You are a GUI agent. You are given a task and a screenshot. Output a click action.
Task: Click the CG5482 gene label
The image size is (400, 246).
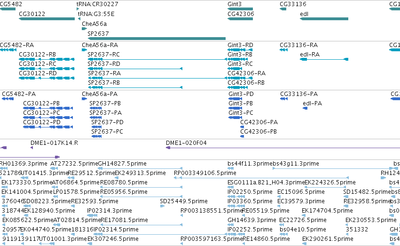tap(11, 4)
